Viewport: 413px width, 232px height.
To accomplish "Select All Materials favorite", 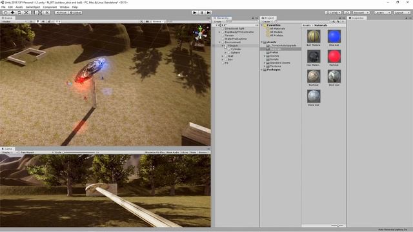I will [277, 28].
